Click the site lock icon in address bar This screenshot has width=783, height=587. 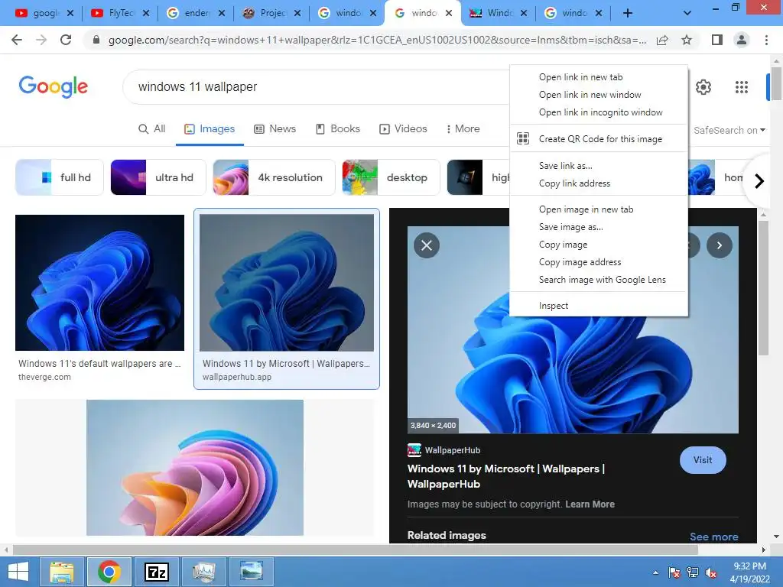[x=96, y=40]
